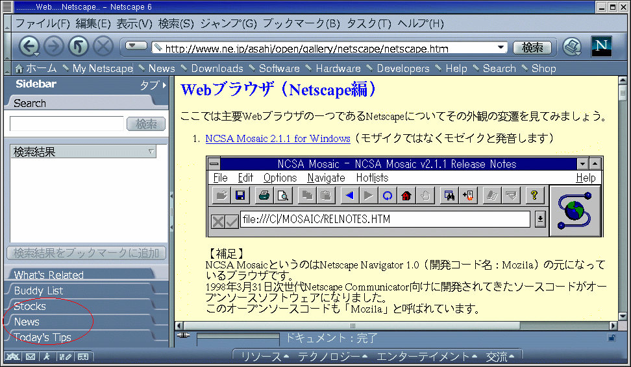Viewport: 631px width, 367px height.
Task: Collapse the sidebar using the splitter grippy
Action: 171,212
